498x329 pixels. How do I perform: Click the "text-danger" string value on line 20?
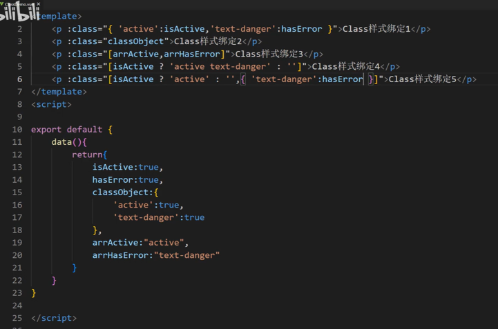[x=186, y=255]
